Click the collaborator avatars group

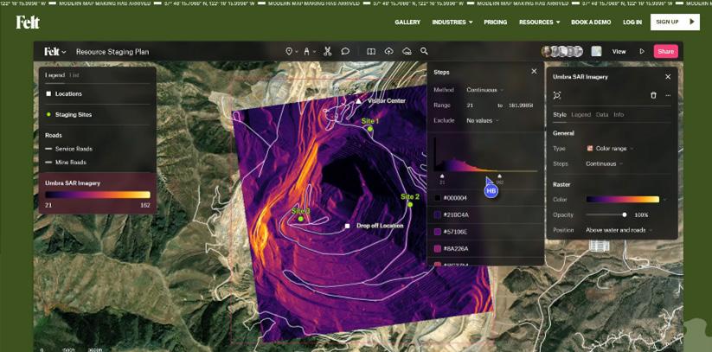562,51
